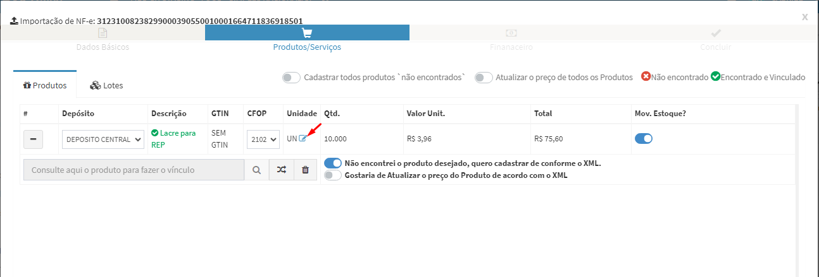
Task: Click the shopping cart icon for Produtos/Serviços step
Action: pyautogui.click(x=307, y=33)
